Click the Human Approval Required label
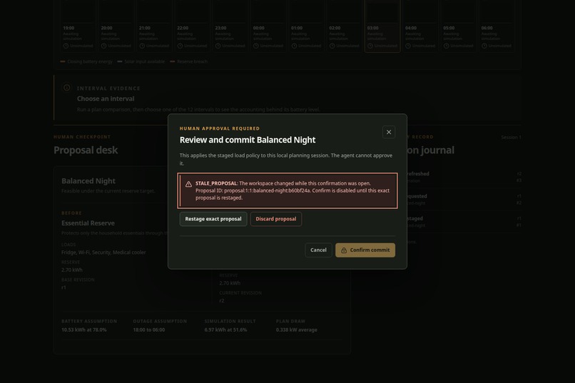575x383 pixels. click(x=220, y=128)
